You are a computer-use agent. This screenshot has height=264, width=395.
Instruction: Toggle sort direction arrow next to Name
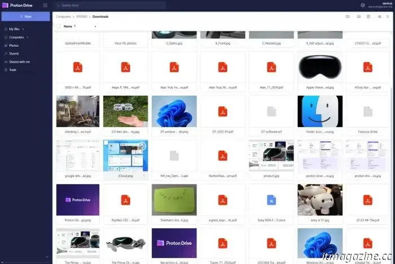(x=74, y=26)
